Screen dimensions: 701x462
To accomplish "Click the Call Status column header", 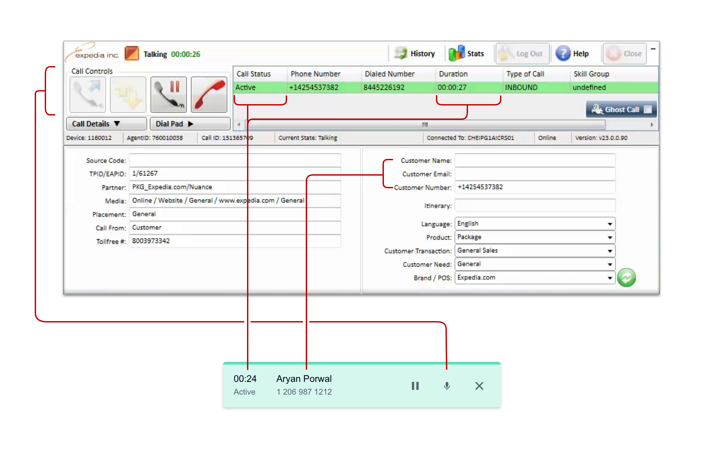I will [254, 74].
